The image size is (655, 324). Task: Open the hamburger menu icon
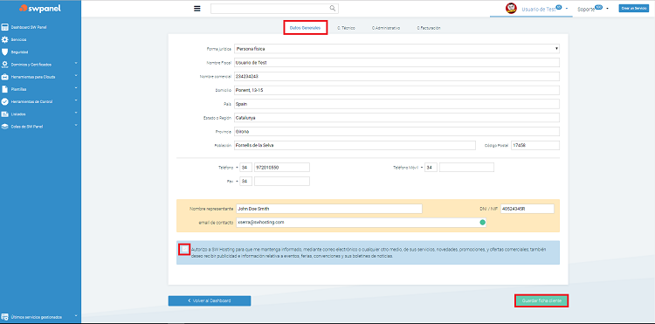coord(197,9)
